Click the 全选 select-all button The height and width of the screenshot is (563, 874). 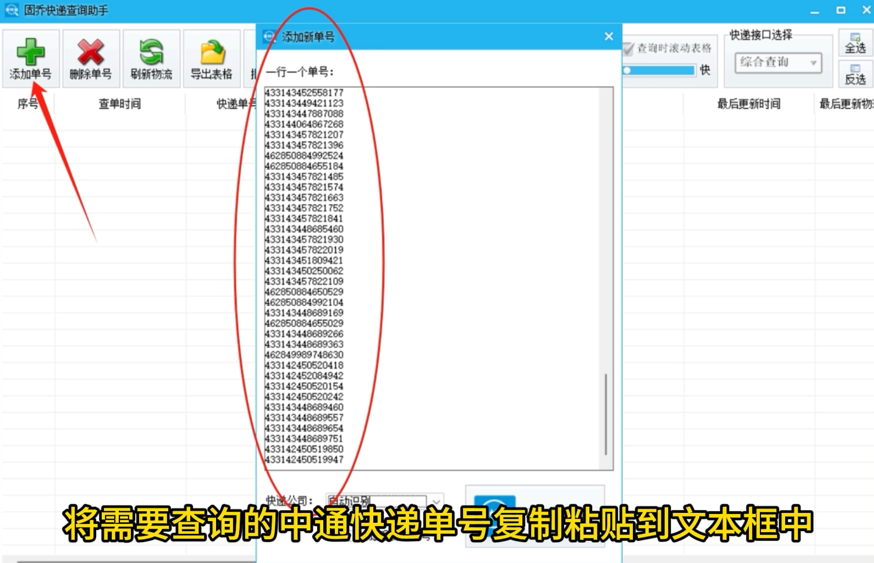[x=855, y=43]
